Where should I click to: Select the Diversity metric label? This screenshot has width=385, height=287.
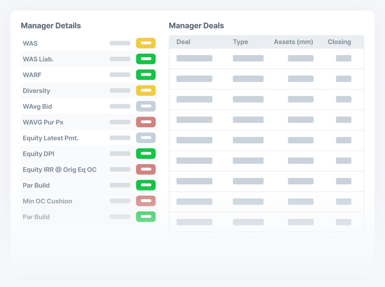click(x=36, y=90)
